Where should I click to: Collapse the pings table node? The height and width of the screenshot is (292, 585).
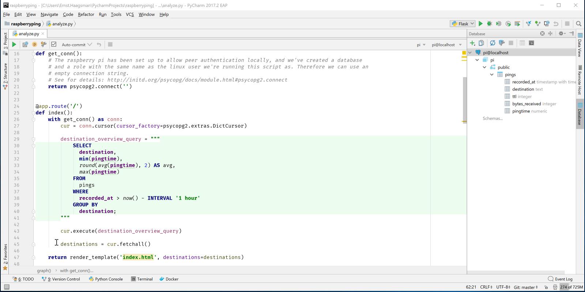492,74
